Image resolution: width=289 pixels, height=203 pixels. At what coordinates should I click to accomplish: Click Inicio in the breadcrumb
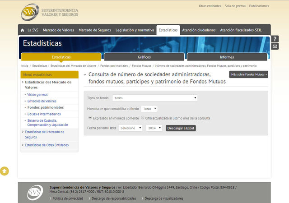[x=25, y=66]
